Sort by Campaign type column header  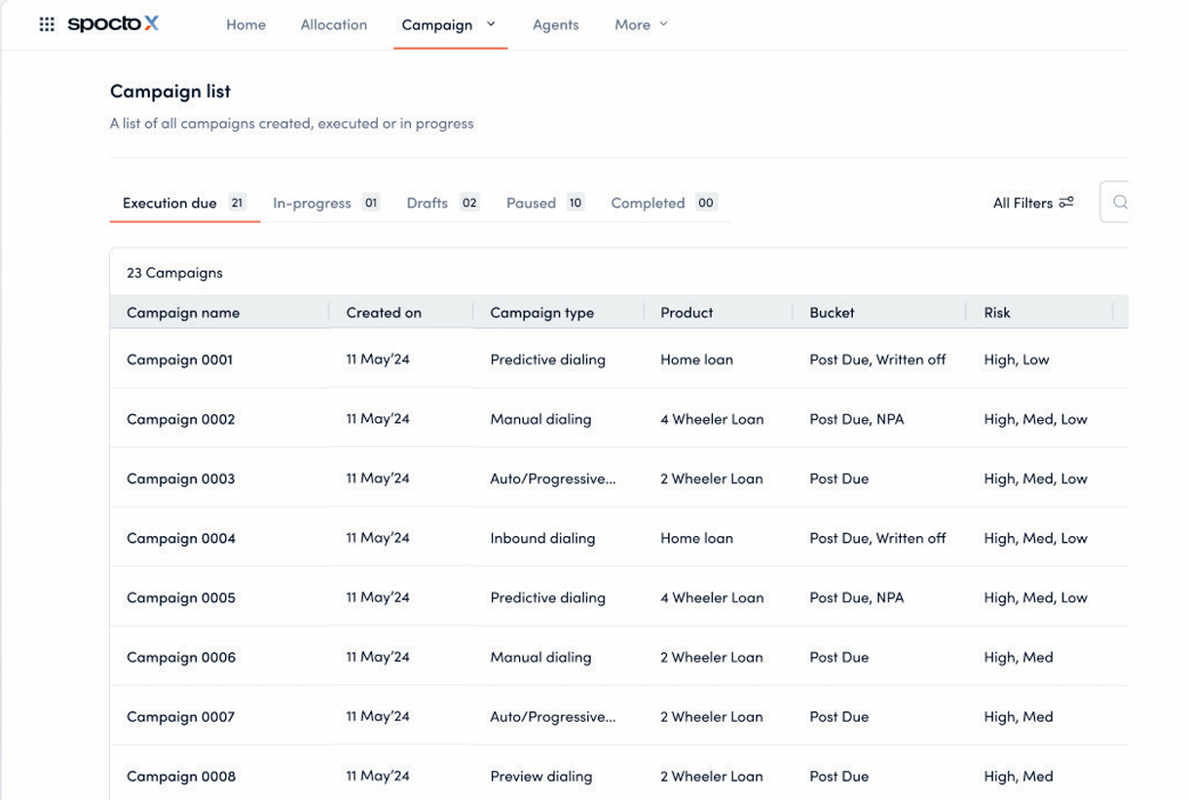click(542, 313)
